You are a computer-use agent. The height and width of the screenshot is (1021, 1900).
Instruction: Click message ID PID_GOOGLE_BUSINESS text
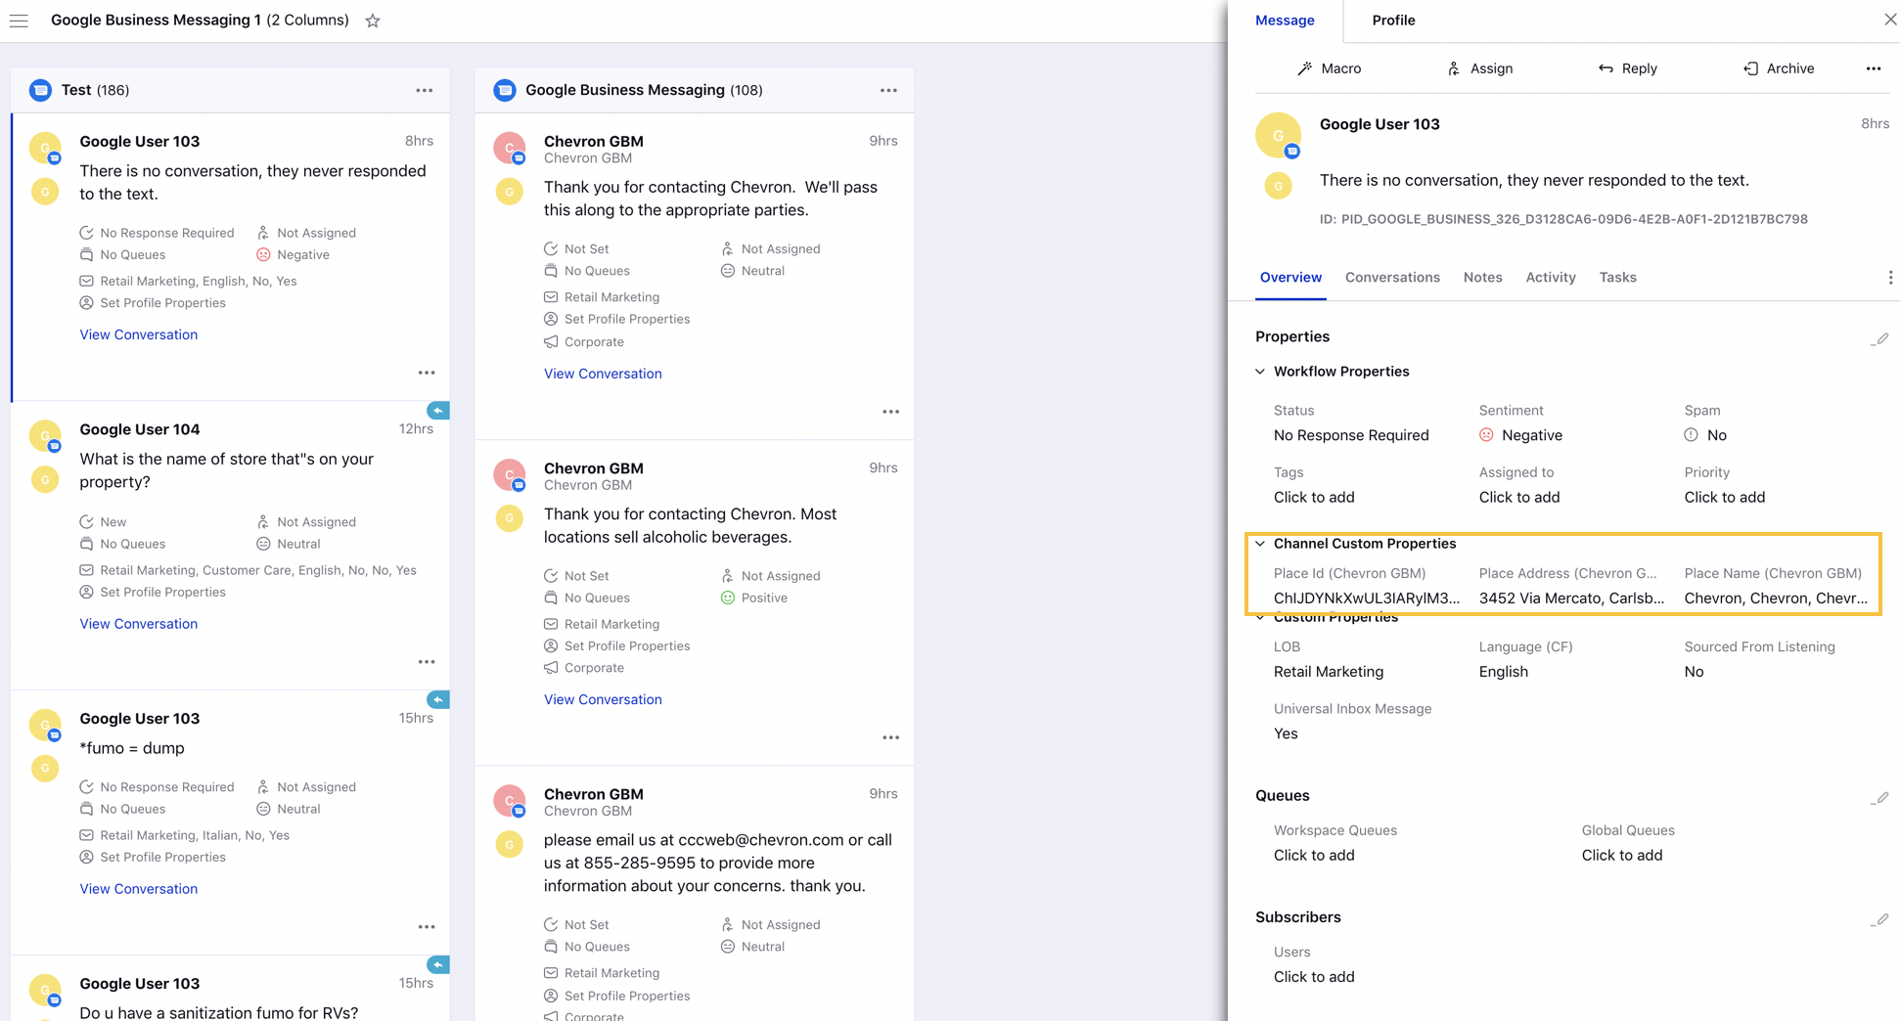(1563, 219)
